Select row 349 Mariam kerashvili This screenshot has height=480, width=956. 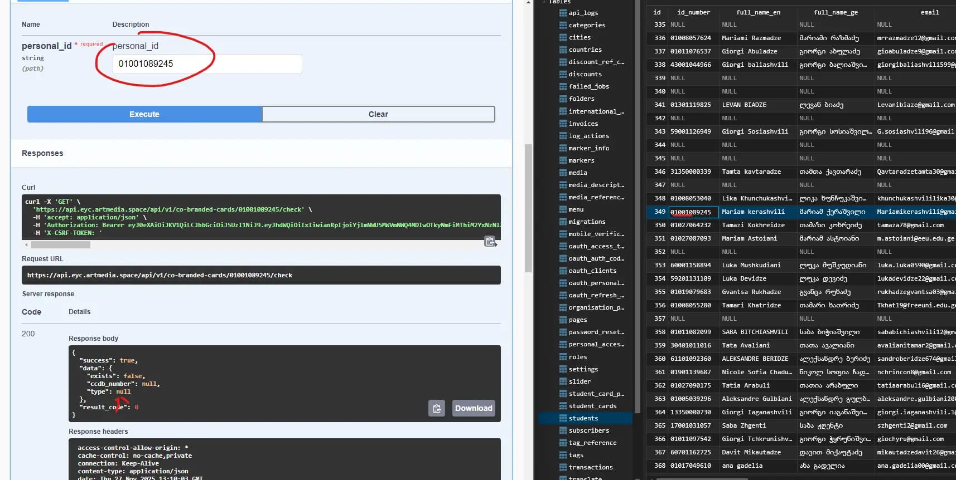click(x=752, y=212)
